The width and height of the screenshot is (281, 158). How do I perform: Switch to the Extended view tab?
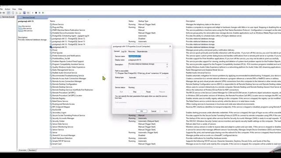[22, 150]
